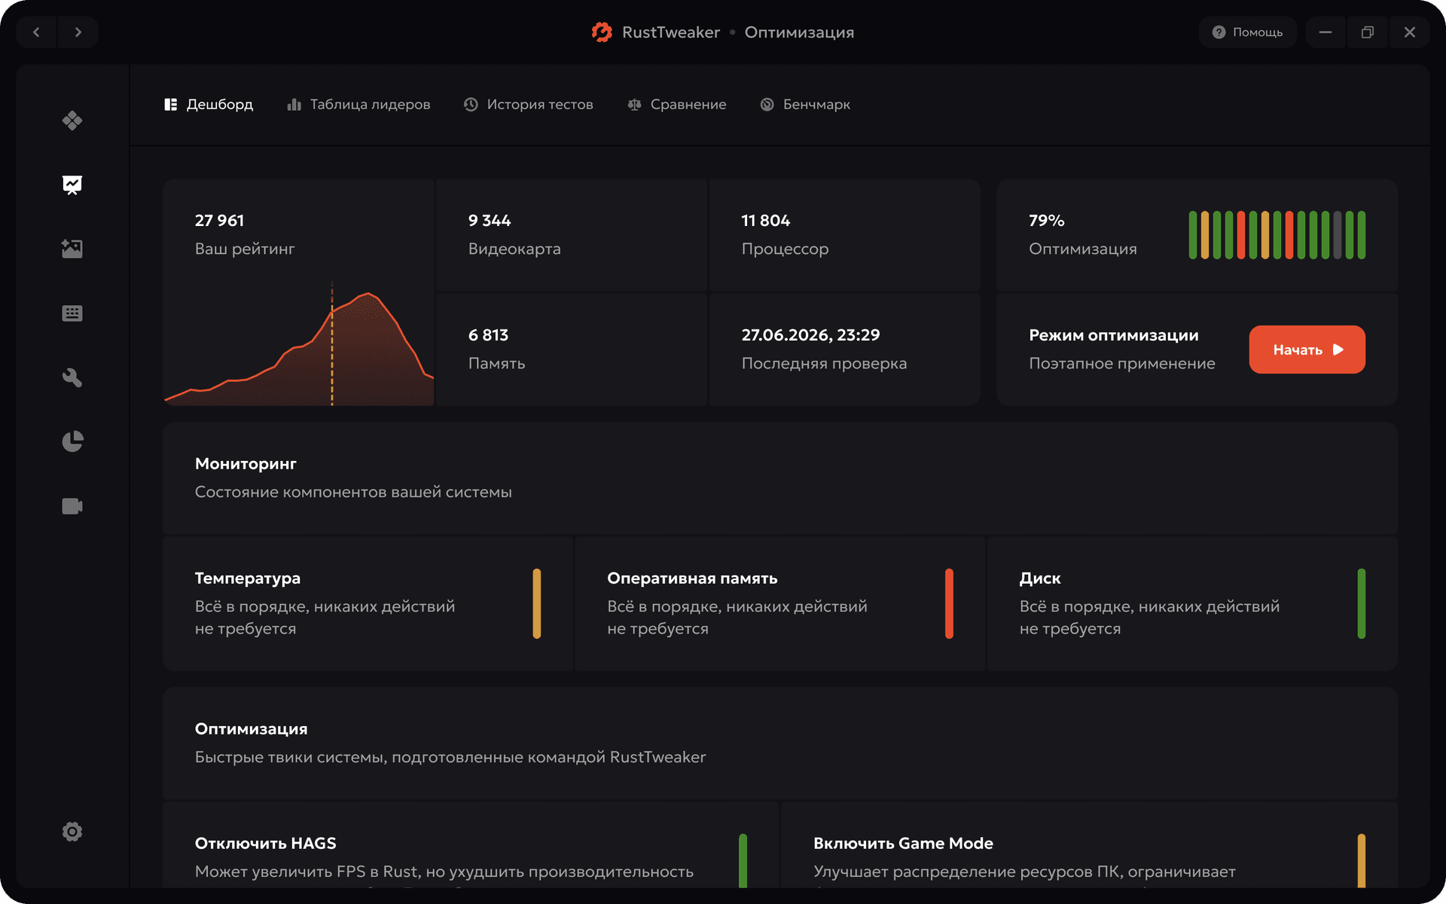
Task: Open the Сравнение tab
Action: (x=677, y=105)
